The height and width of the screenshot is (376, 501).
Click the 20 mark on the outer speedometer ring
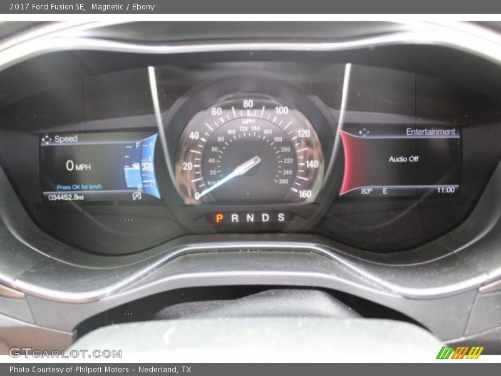click(x=187, y=166)
